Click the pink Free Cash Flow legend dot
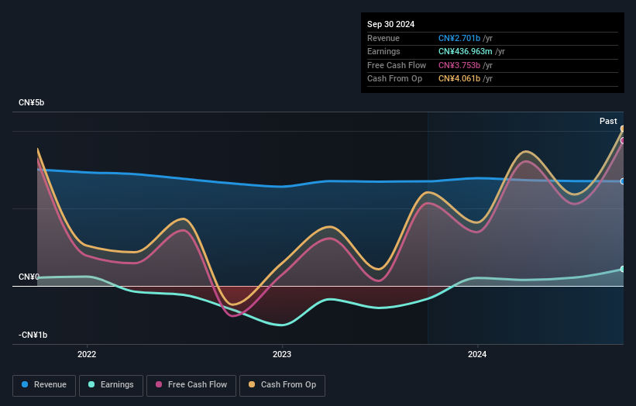This screenshot has height=406, width=636. point(159,384)
